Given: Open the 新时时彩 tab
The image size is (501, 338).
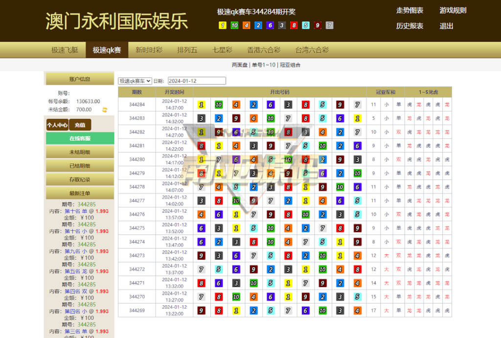Looking at the screenshot, I should 149,50.
